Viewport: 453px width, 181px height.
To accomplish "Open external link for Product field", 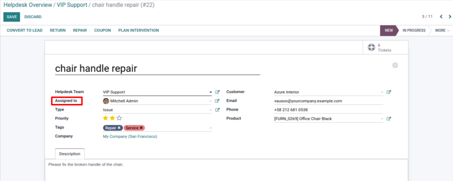I will pyautogui.click(x=388, y=119).
